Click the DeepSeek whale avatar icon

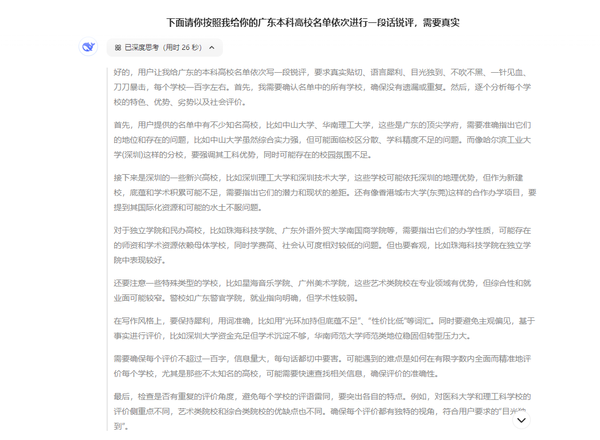[x=88, y=46]
